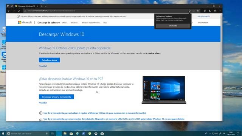The image size is (242, 136).
Task: Open Microsoft Store from taskbar
Action: tap(71, 133)
